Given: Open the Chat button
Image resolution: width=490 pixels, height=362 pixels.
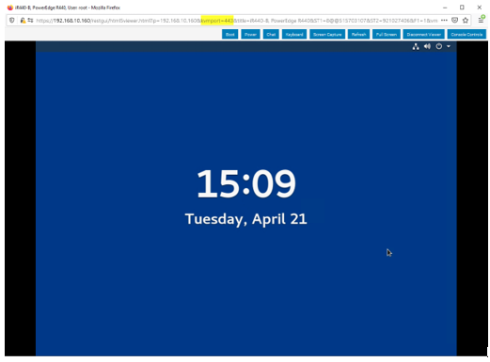Looking at the screenshot, I should click(271, 34).
